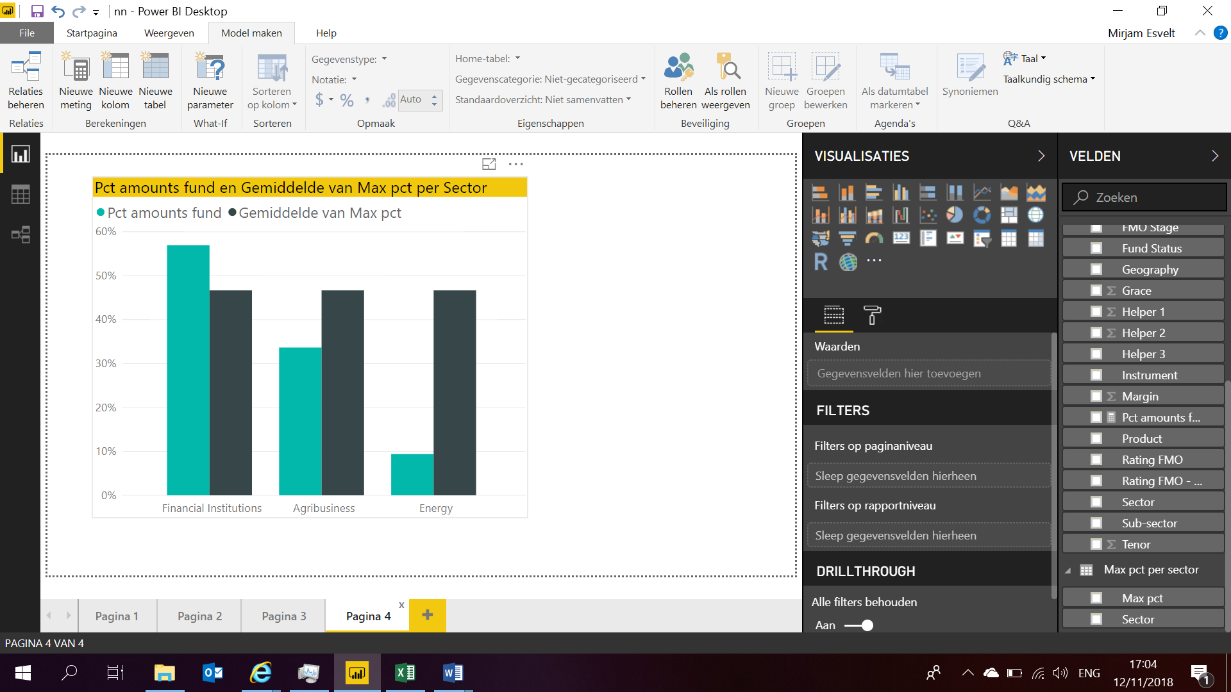Open the Format paint roller tab

pos(872,315)
